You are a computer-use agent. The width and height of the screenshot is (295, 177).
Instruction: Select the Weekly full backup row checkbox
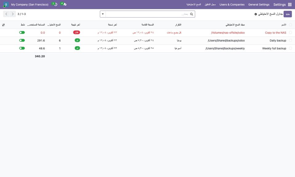(290, 48)
